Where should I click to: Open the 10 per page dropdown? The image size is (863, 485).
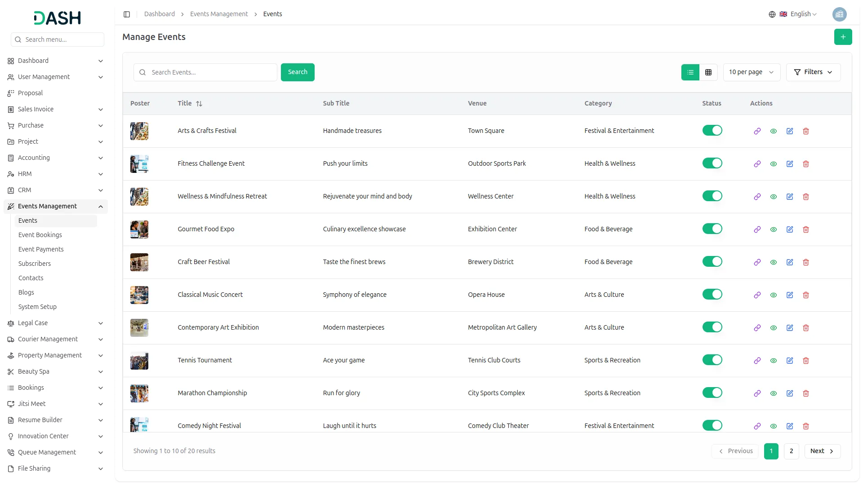pos(751,72)
